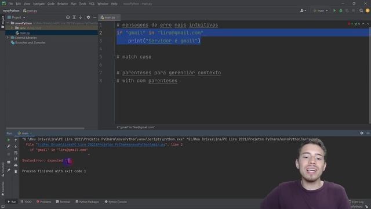Viewport: 371px width, 209px height.
Task: Open the Window menu
Action: tap(103, 4)
